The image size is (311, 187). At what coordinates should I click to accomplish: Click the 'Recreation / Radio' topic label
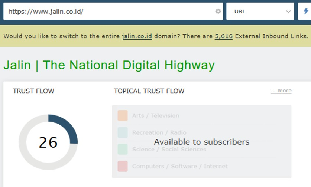pyautogui.click(x=159, y=132)
